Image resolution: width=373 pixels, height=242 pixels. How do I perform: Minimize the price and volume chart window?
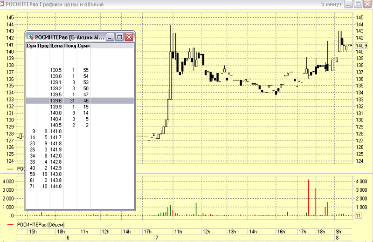pyautogui.click(x=349, y=4)
